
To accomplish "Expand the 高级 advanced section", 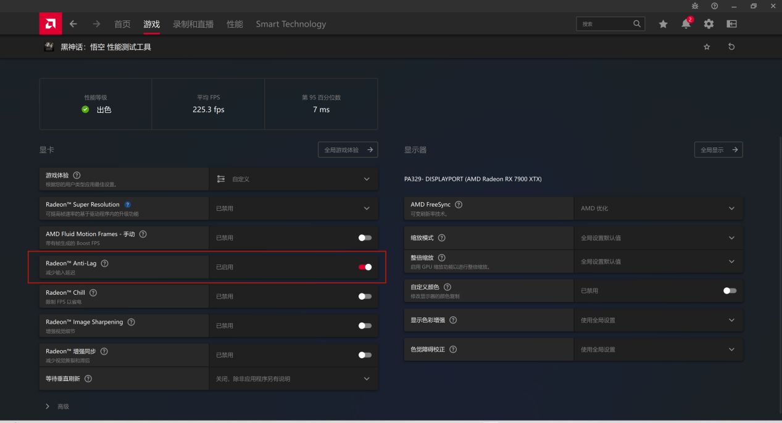I will 57,406.
